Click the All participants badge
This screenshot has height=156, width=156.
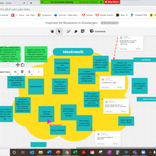(110, 23)
